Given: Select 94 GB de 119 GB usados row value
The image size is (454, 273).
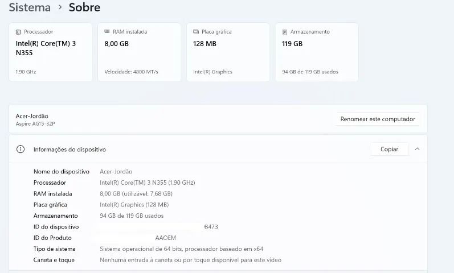Looking at the screenshot, I should pyautogui.click(x=132, y=216).
